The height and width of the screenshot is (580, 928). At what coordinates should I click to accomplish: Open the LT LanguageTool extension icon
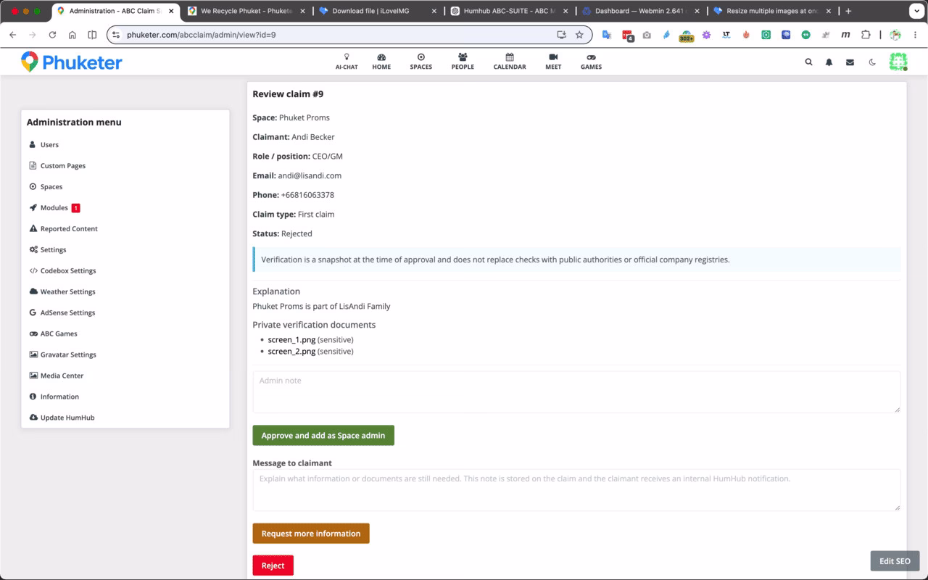[726, 35]
